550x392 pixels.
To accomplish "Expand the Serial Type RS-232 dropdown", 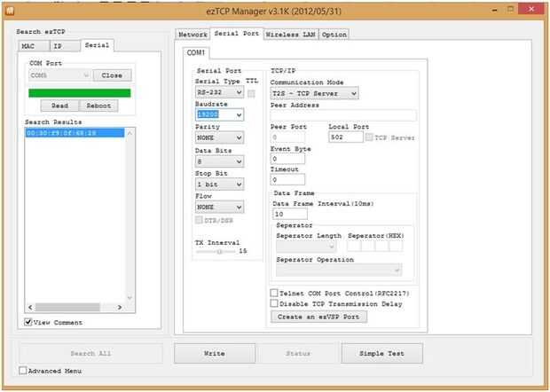I will (219, 92).
